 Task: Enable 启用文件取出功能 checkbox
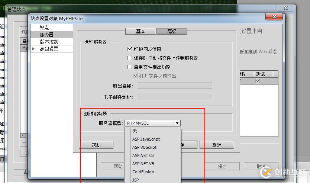[130, 67]
